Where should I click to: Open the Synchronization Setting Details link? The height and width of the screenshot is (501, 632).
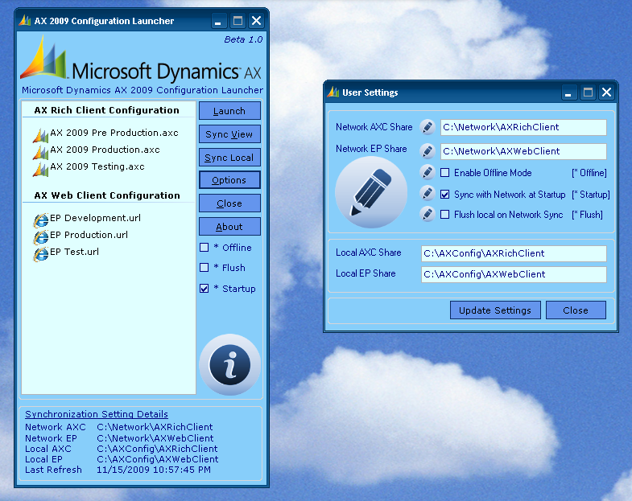[x=97, y=414]
